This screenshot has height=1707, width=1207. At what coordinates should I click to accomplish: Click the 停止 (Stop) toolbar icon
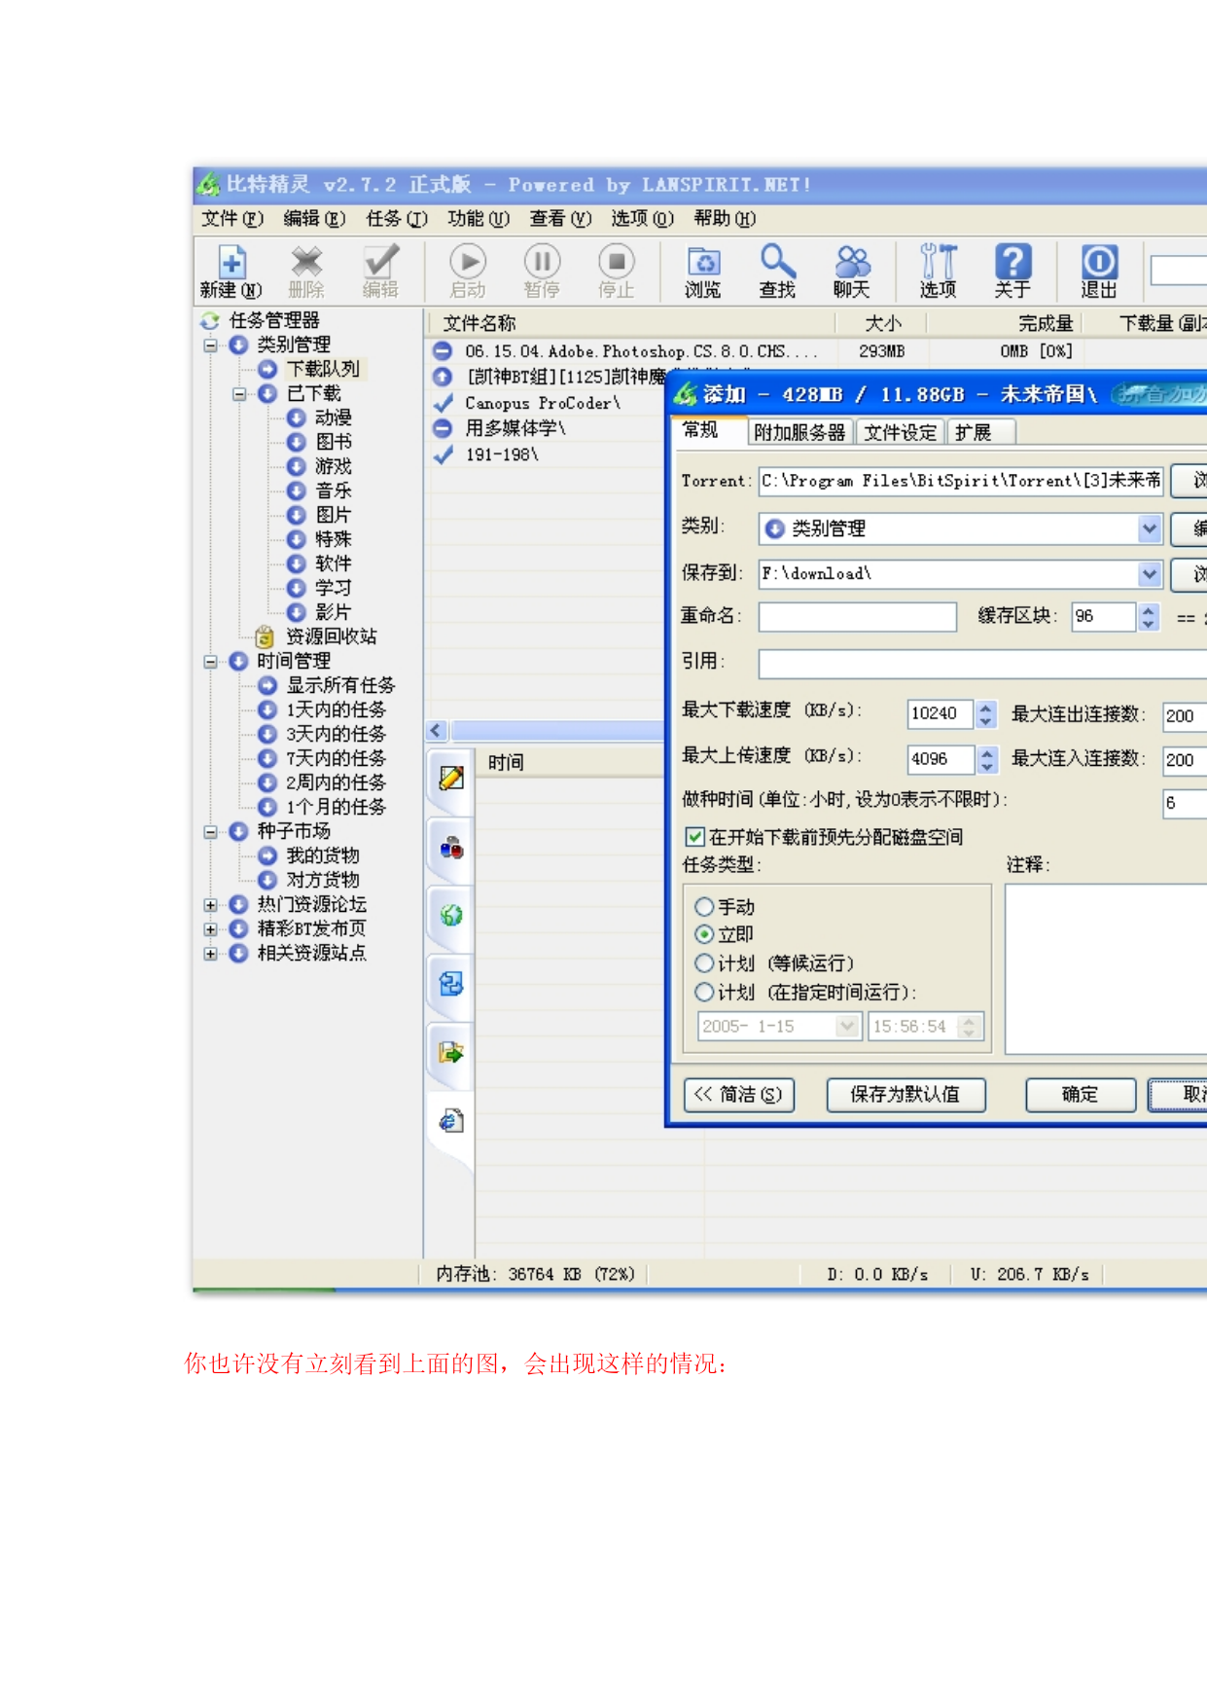(x=616, y=271)
